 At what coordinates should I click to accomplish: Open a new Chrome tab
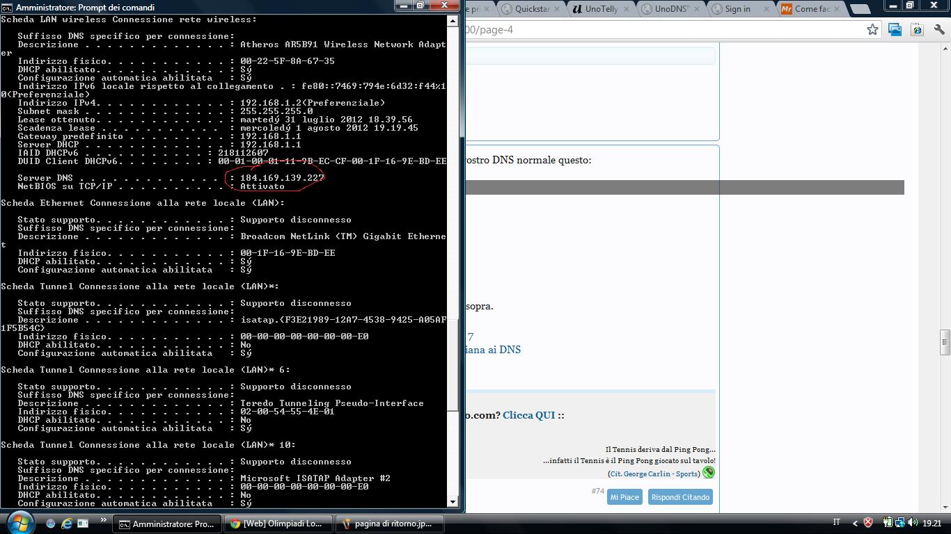860,9
